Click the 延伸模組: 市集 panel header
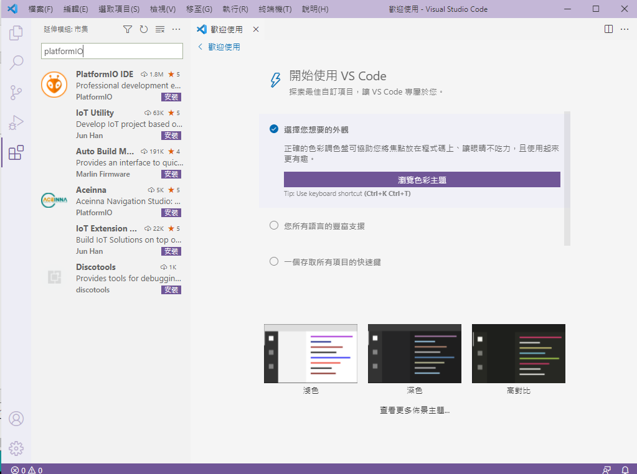Viewport: 637px width, 474px height. click(66, 29)
